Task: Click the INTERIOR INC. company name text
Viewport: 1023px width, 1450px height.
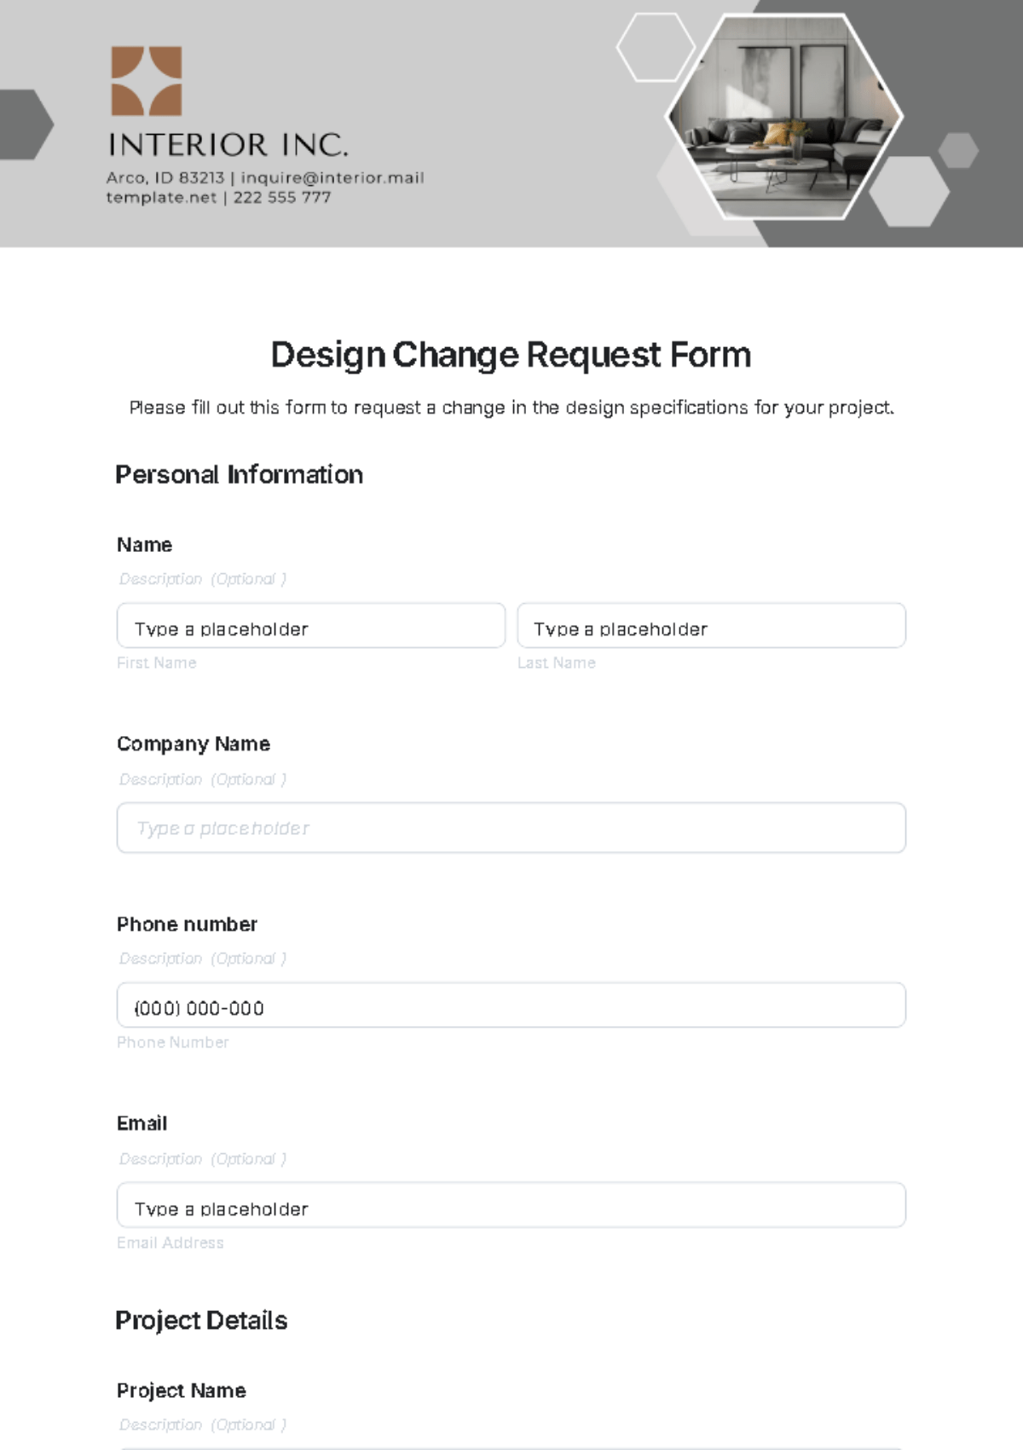Action: (228, 145)
